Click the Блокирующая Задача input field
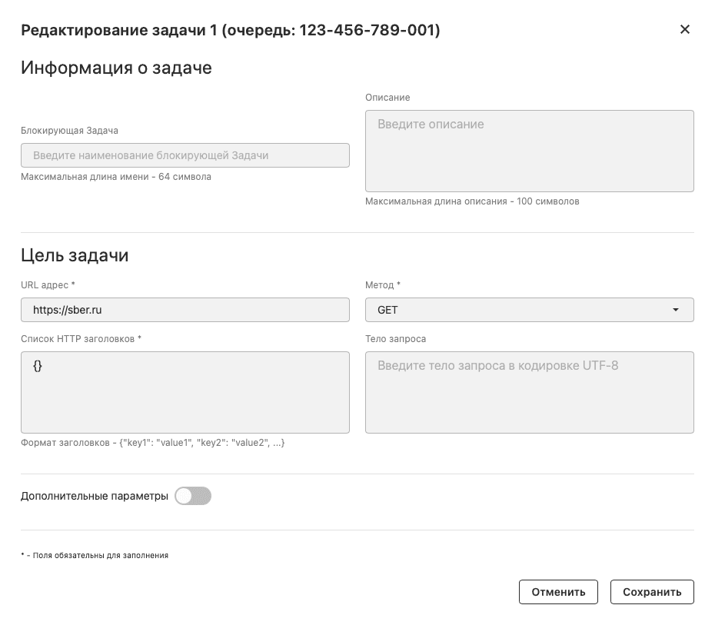715x625 pixels. pos(185,155)
